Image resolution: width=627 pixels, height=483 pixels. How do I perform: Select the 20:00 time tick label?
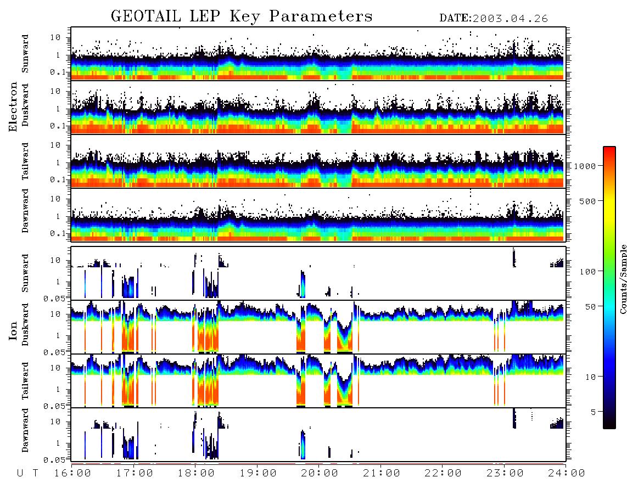point(320,474)
